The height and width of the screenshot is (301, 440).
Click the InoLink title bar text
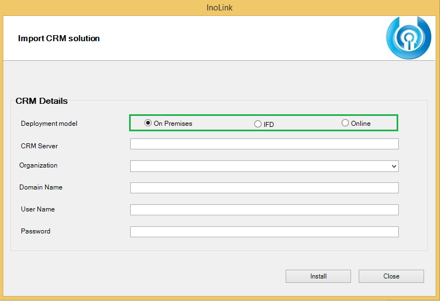click(x=219, y=8)
